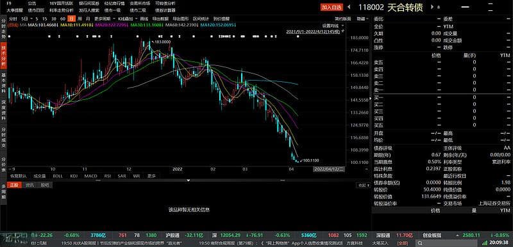The width and height of the screenshot is (513, 247).
Task: Click the bell alert icon beside 天合转债
Action: (438, 7)
